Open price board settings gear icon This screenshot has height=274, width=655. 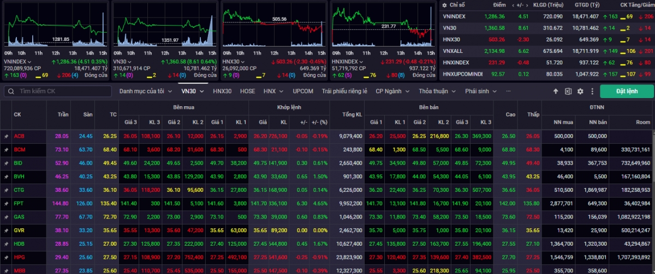click(580, 92)
